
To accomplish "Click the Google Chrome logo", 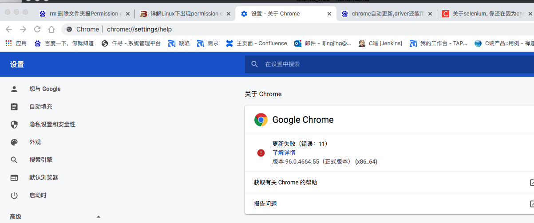I will tap(261, 120).
